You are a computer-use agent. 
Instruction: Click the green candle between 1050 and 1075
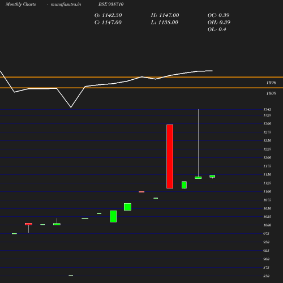pyautogui.click(x=127, y=207)
